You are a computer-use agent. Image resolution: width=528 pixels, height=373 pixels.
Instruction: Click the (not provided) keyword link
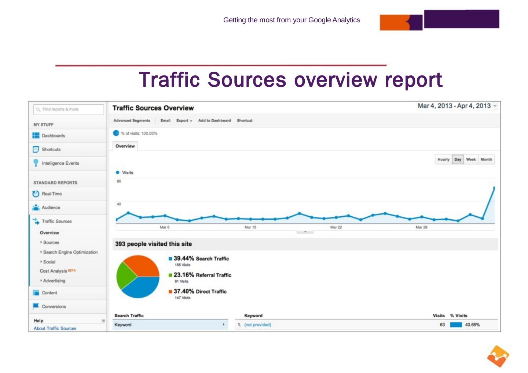pos(257,325)
